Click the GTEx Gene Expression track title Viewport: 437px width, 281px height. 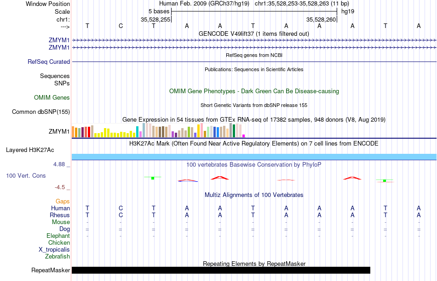point(254,120)
